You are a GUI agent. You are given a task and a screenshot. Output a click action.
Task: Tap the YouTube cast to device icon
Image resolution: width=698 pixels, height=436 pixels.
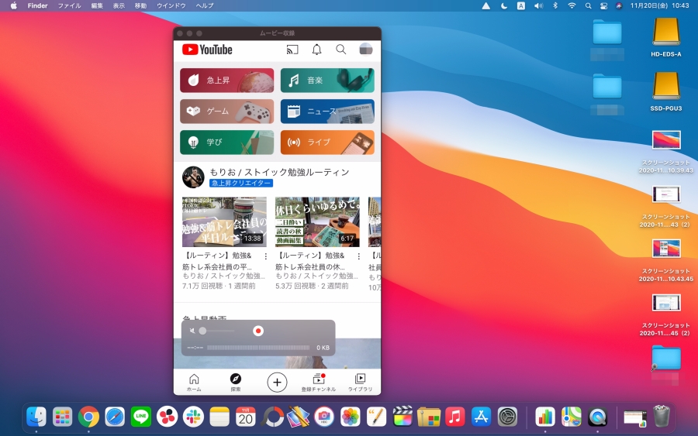tap(292, 50)
